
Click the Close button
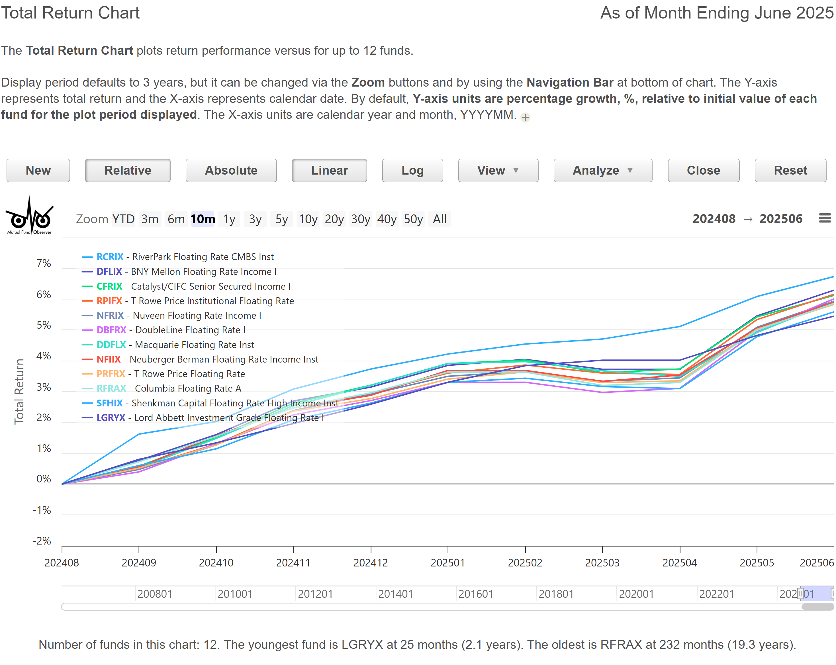(703, 170)
